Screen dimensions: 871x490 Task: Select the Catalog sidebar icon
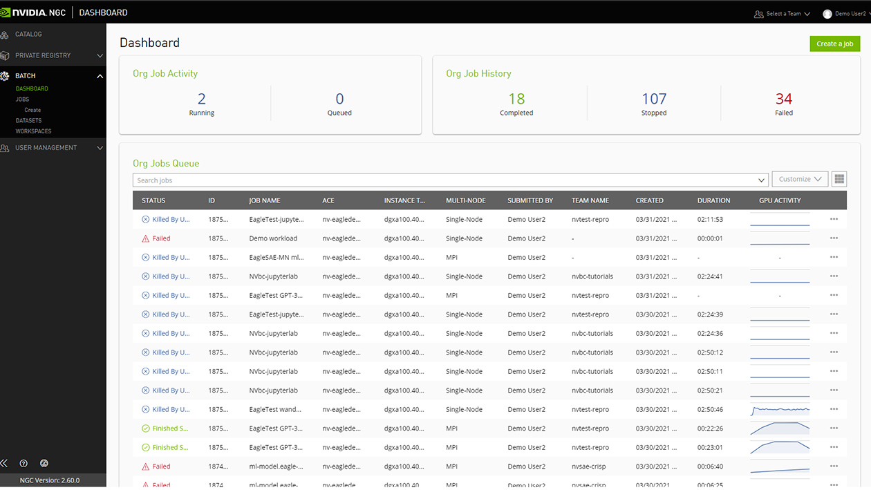click(x=6, y=34)
